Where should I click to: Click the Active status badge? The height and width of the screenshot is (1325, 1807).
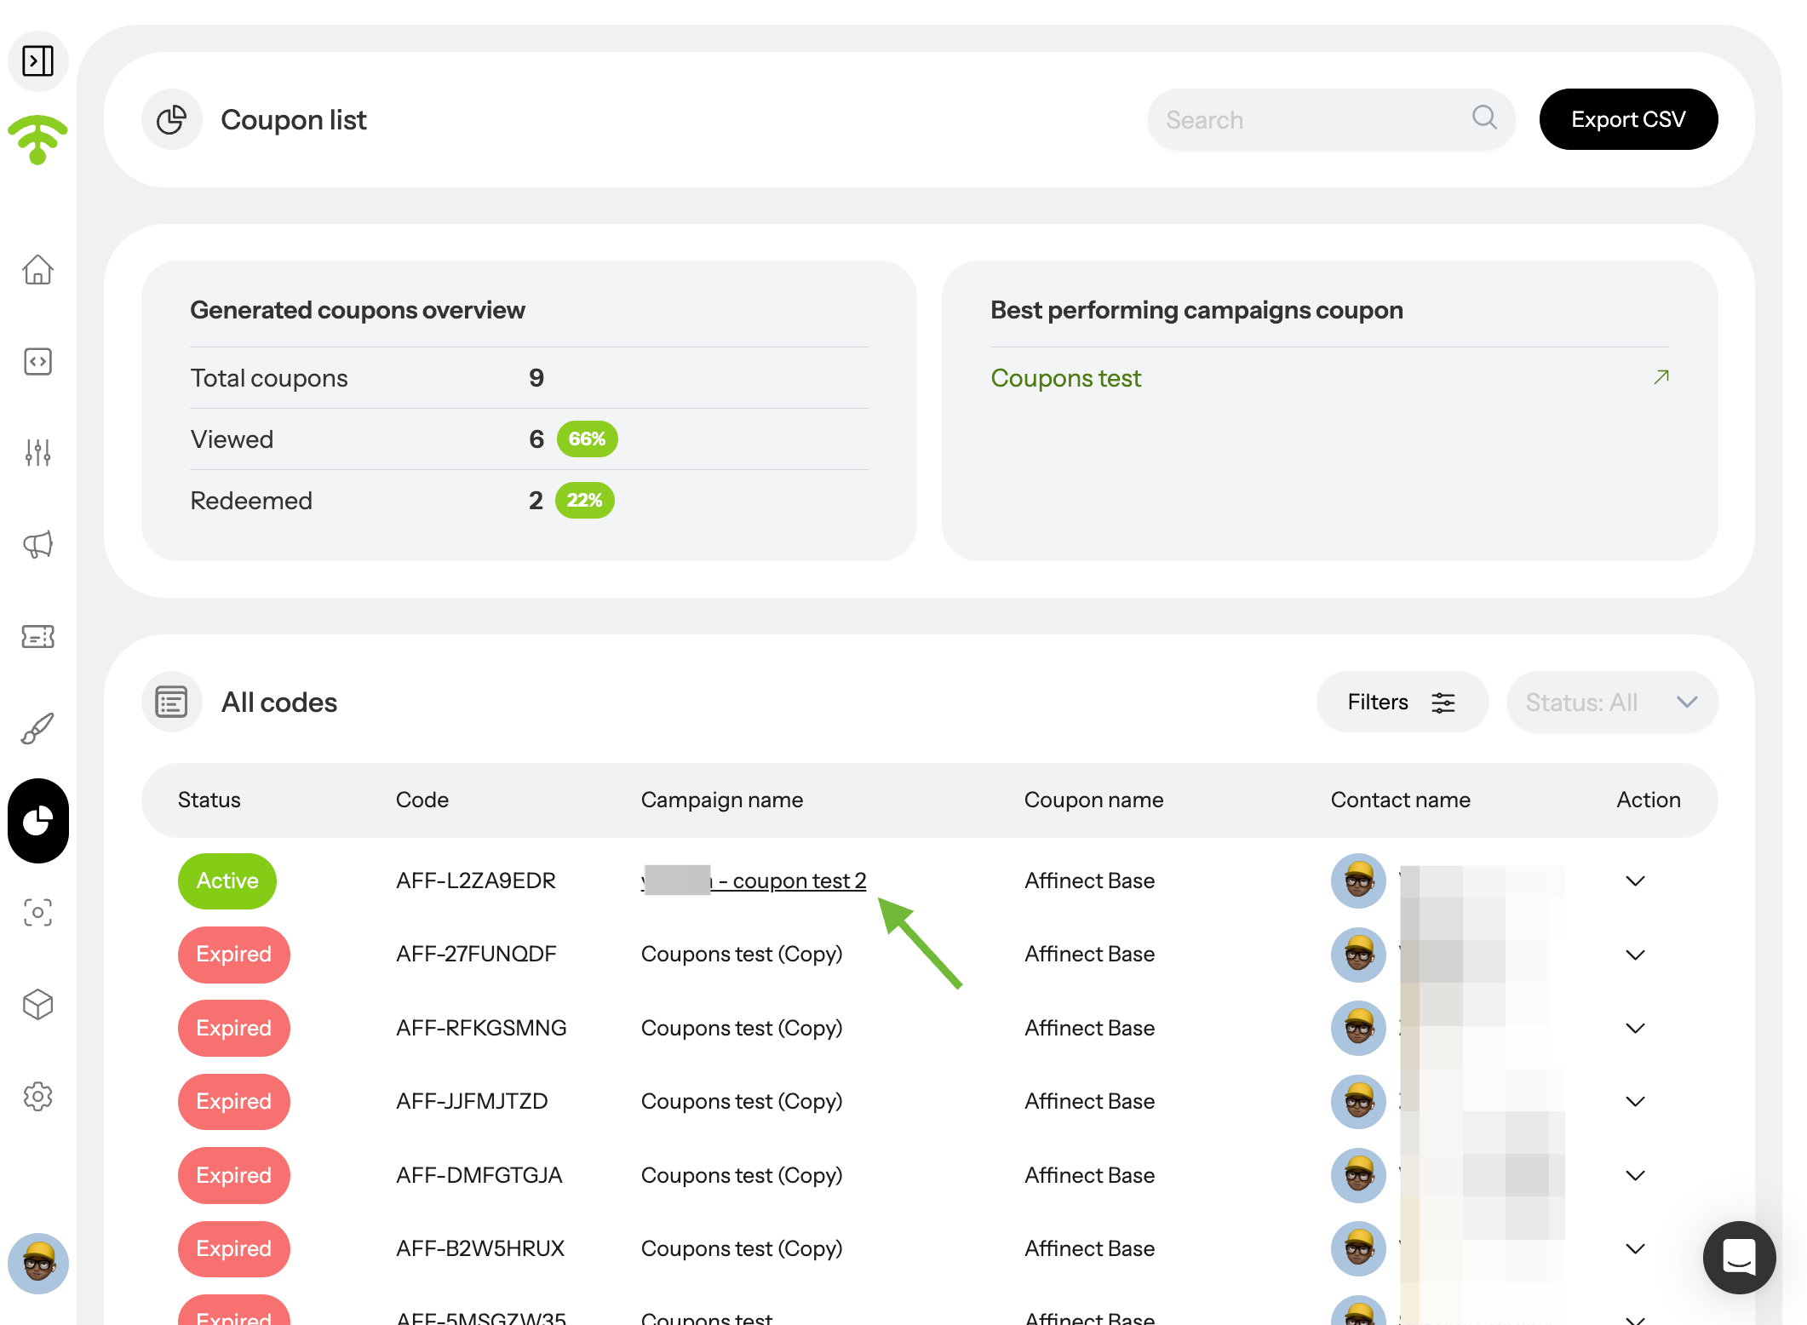point(227,881)
